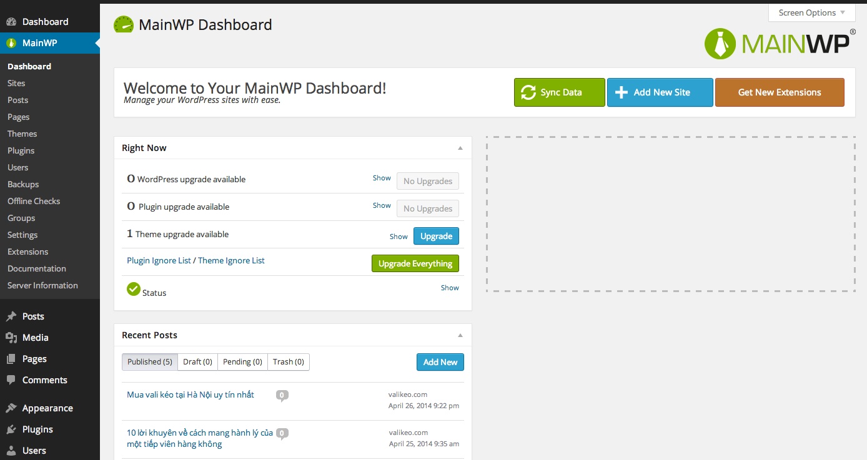Open Extensions in MainWP menu

tap(27, 252)
